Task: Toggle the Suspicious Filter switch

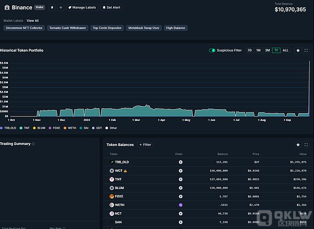Action: 212,50
